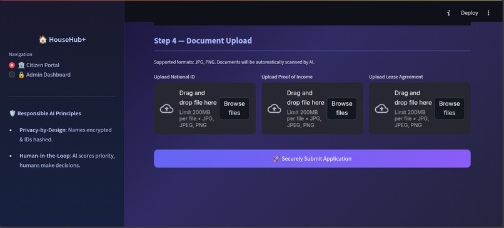
Task: Click the upload cloud icon for National ID
Action: point(167,108)
